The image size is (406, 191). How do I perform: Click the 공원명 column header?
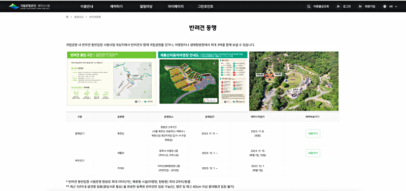click(121, 117)
